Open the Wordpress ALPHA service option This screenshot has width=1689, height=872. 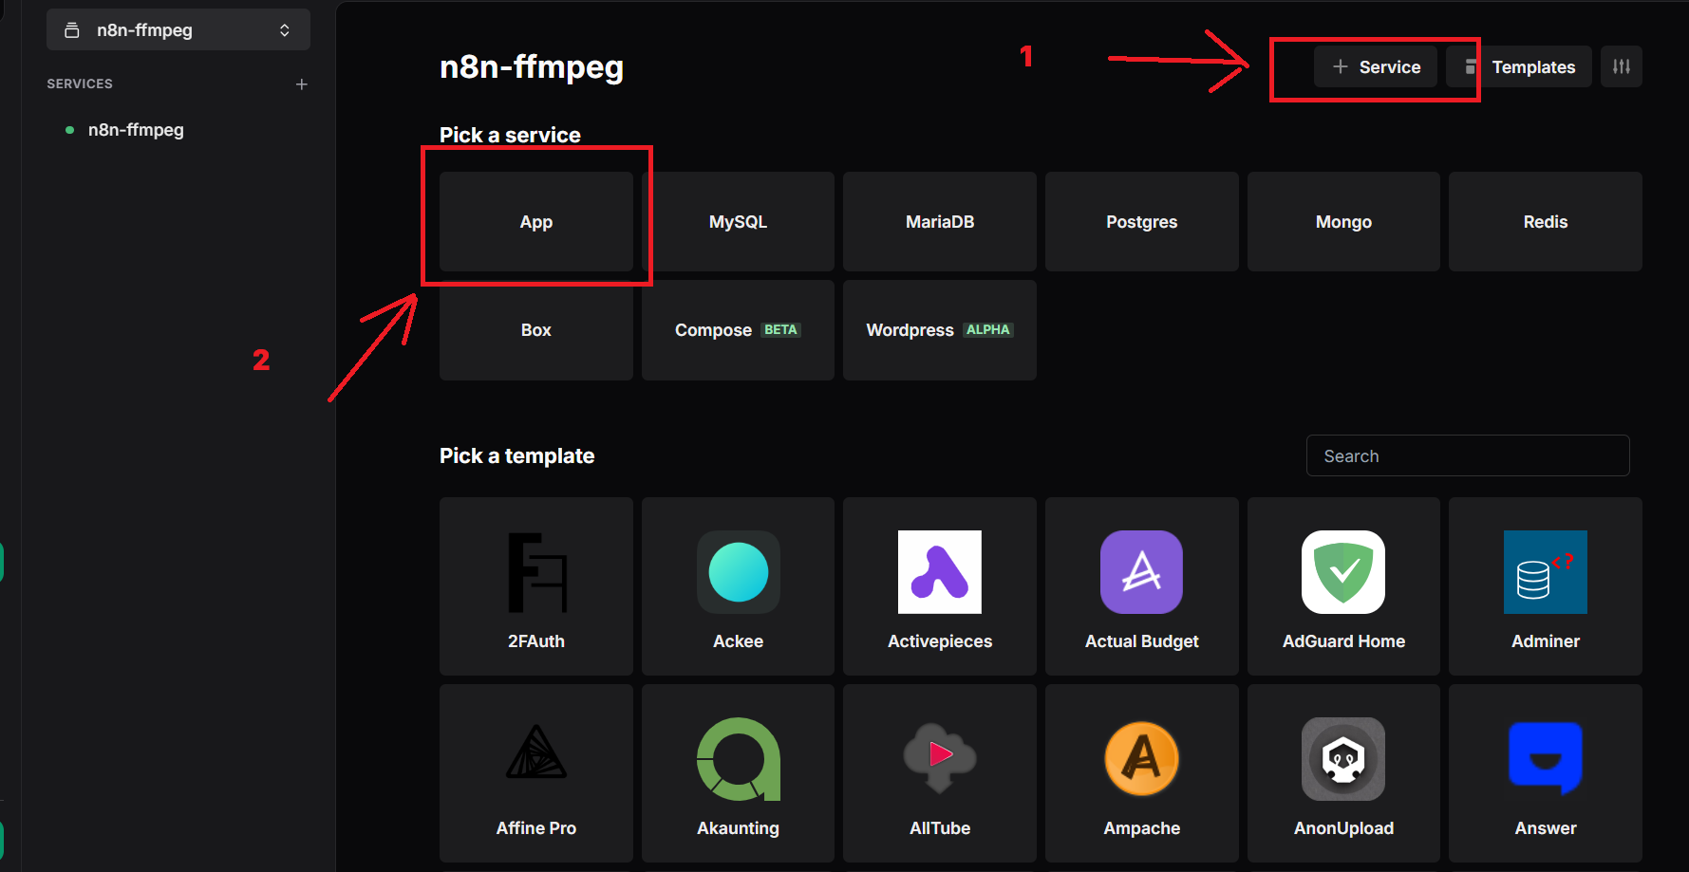[939, 329]
